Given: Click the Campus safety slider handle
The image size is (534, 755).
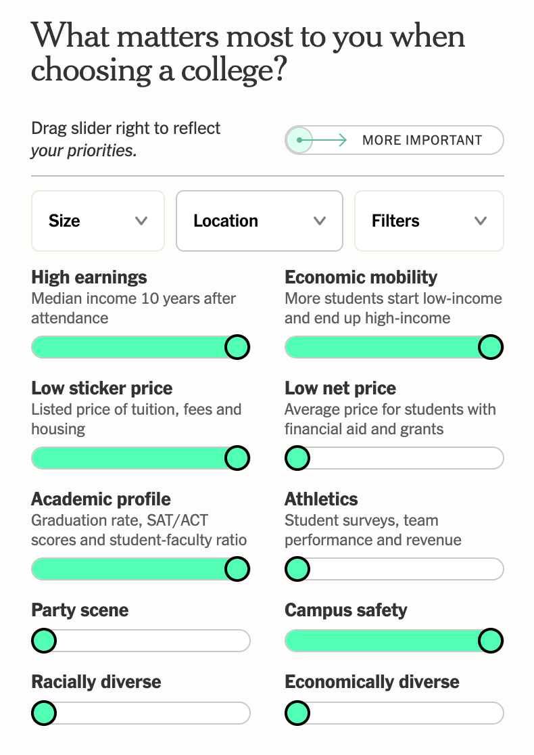Looking at the screenshot, I should [491, 641].
